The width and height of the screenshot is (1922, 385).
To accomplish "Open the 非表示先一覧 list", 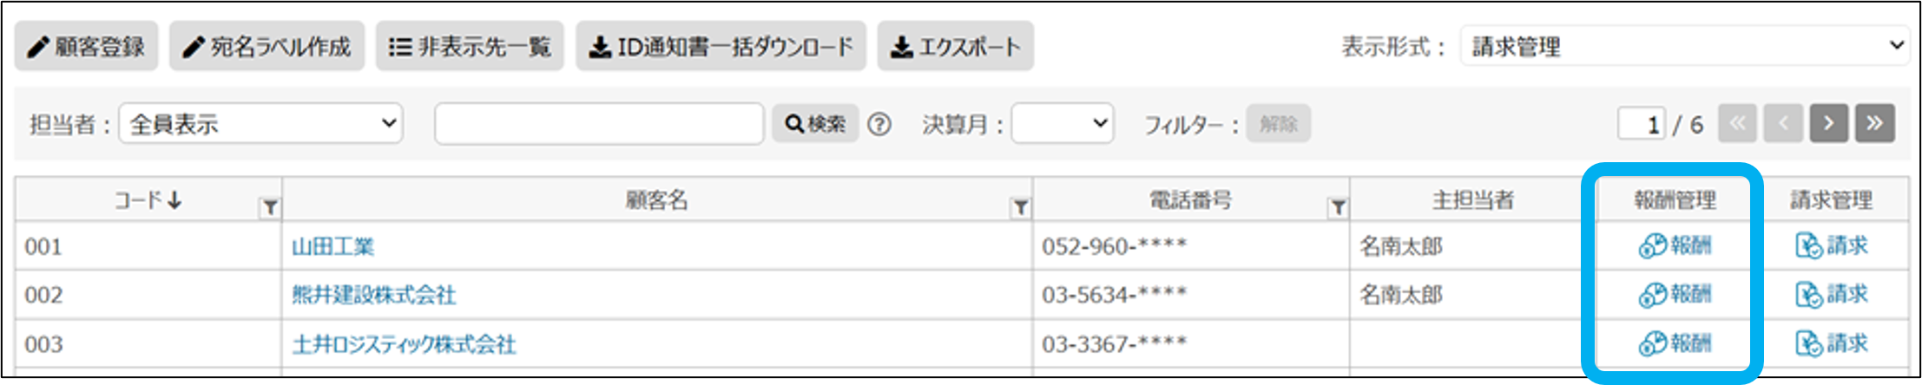I will [469, 47].
